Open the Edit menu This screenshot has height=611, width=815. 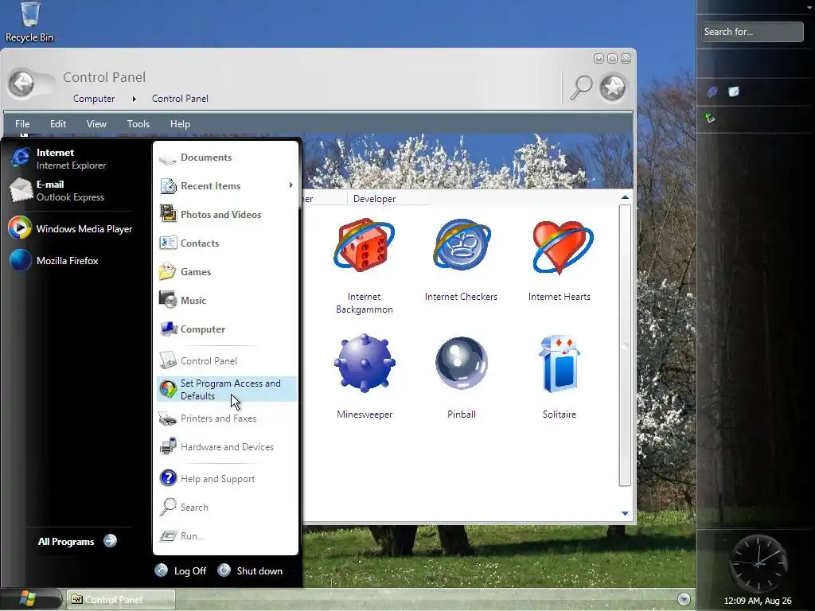tap(58, 123)
